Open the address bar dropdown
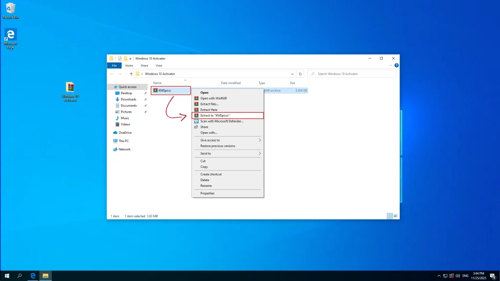This screenshot has height=281, width=500. 293,74
